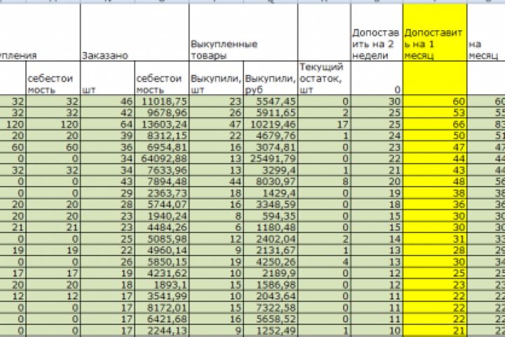This screenshot has width=505, height=337.
Task: Click the 4960,14 cell
Action: click(x=162, y=250)
